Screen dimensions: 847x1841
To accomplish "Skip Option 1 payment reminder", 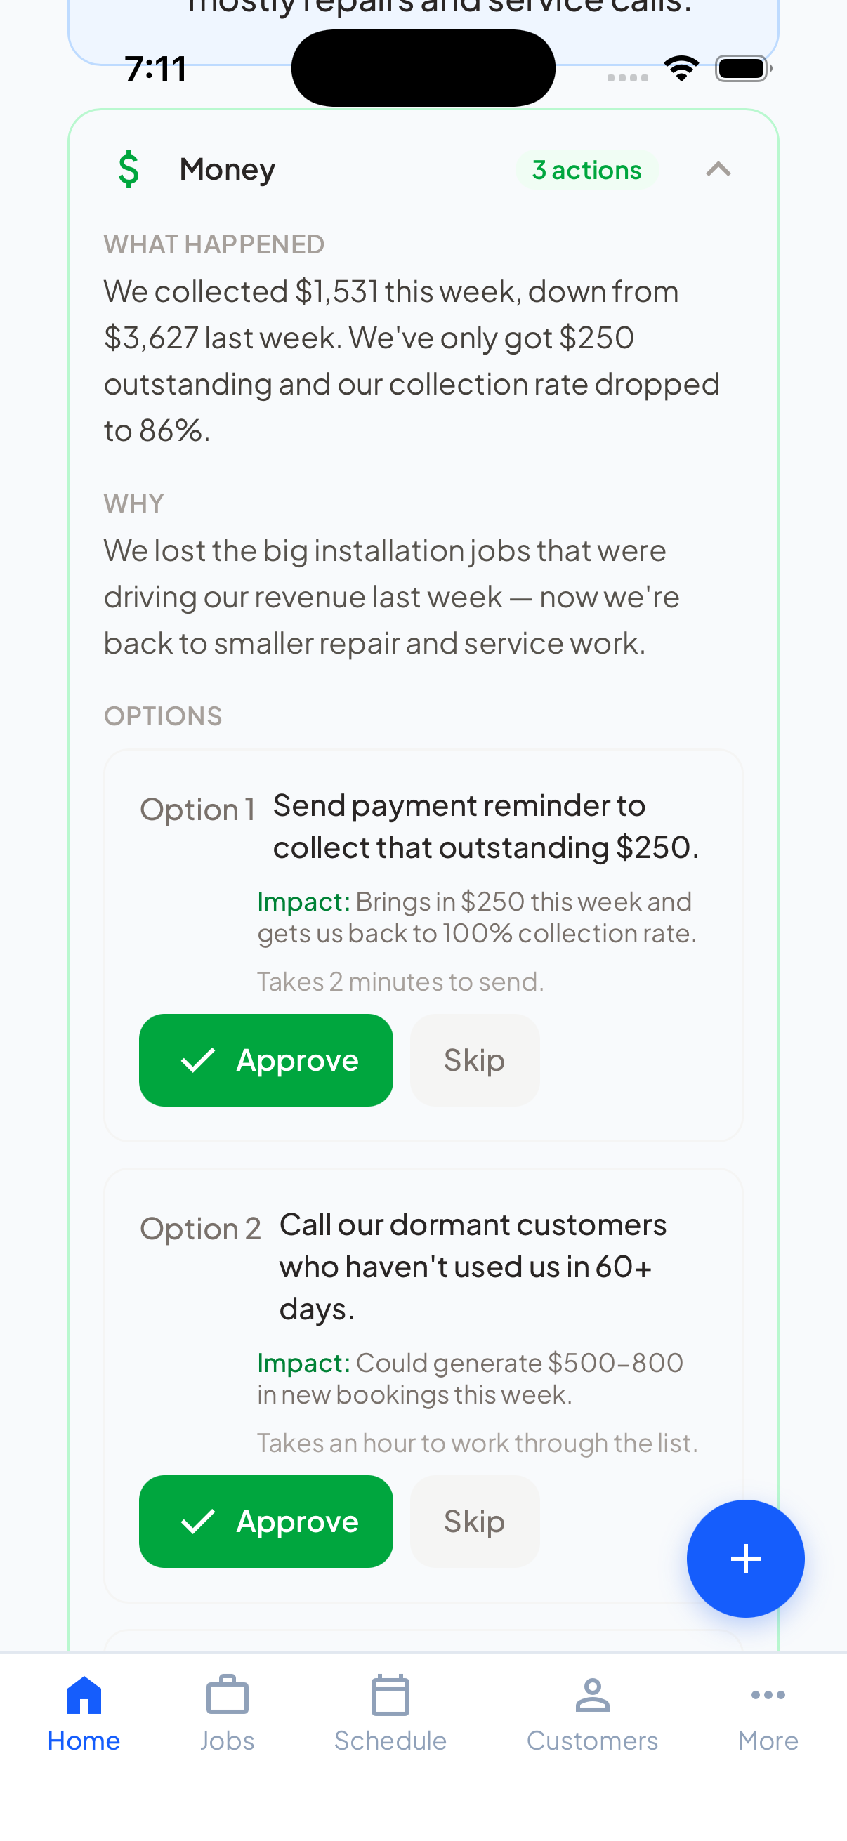I will click(x=474, y=1060).
